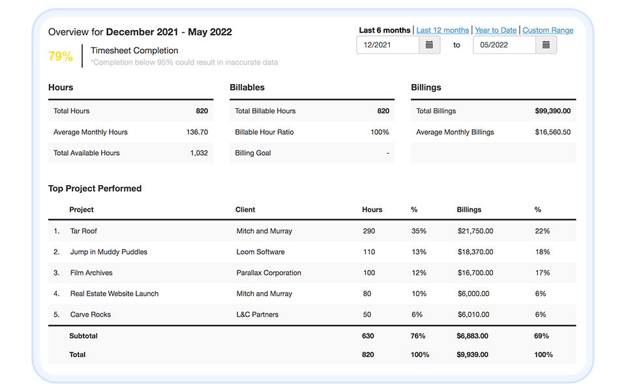Click the Total Billings value of $99,390.00
This screenshot has height=391, width=626.
coord(552,111)
